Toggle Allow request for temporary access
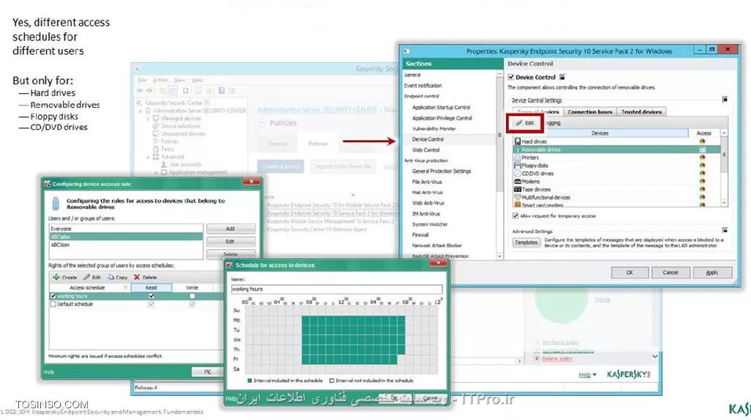Screen dimensions: 751x420 pos(516,216)
